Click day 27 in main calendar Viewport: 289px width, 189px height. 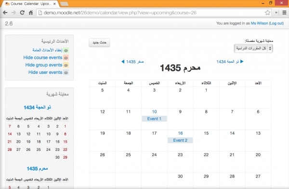tap(258, 176)
